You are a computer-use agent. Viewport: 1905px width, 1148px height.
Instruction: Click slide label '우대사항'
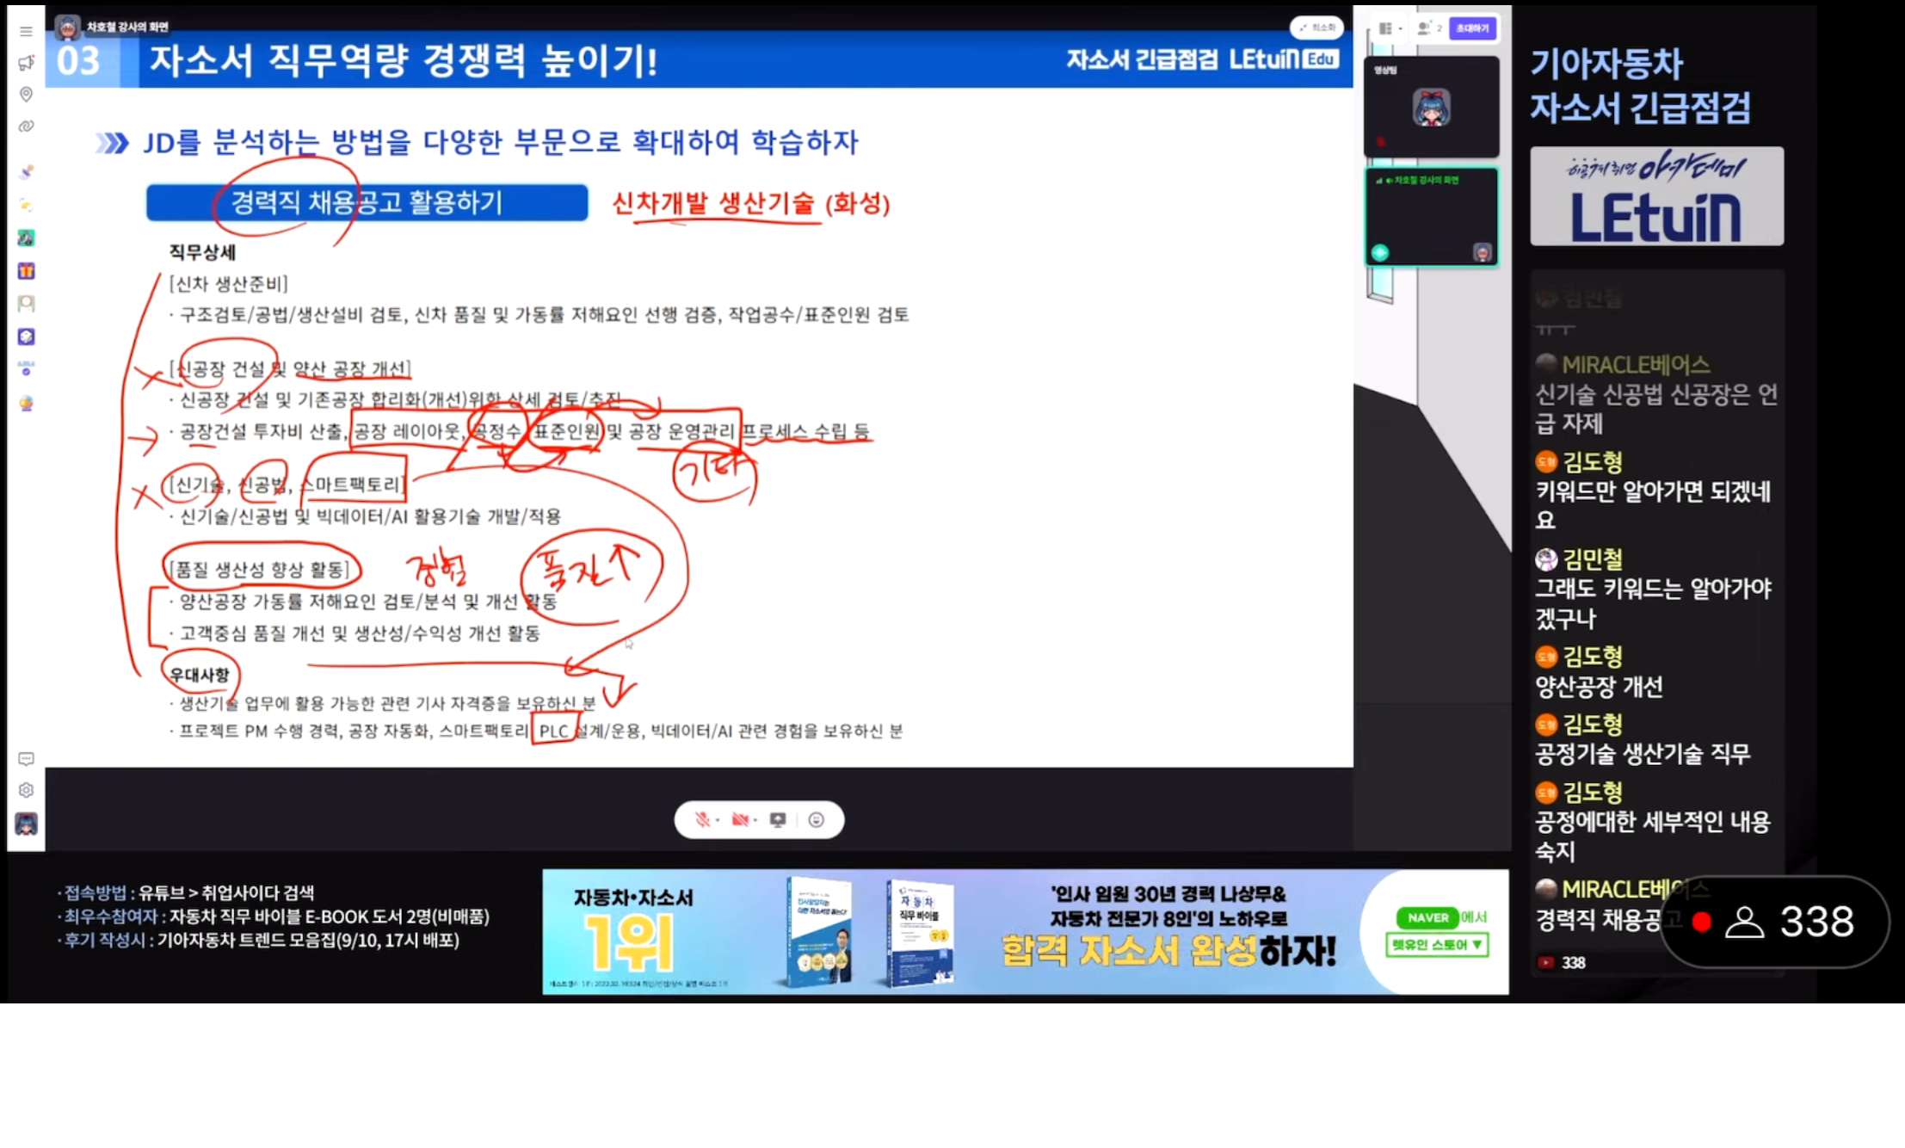200,675
